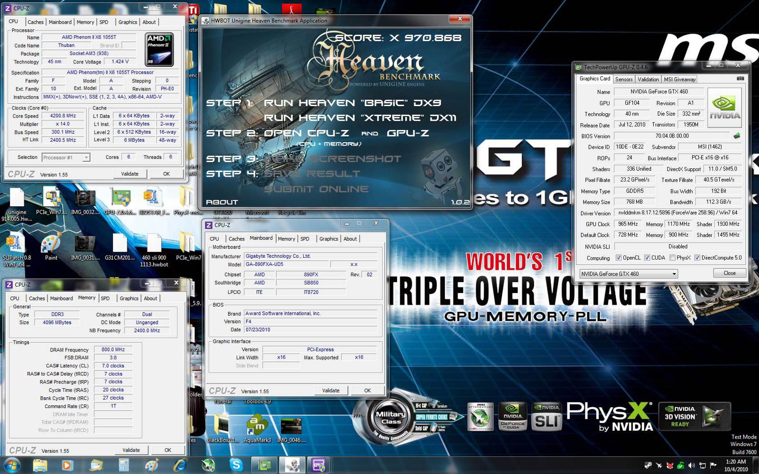Launch Internet Explorer from the taskbar
The width and height of the screenshot is (759, 474).
tap(180, 465)
